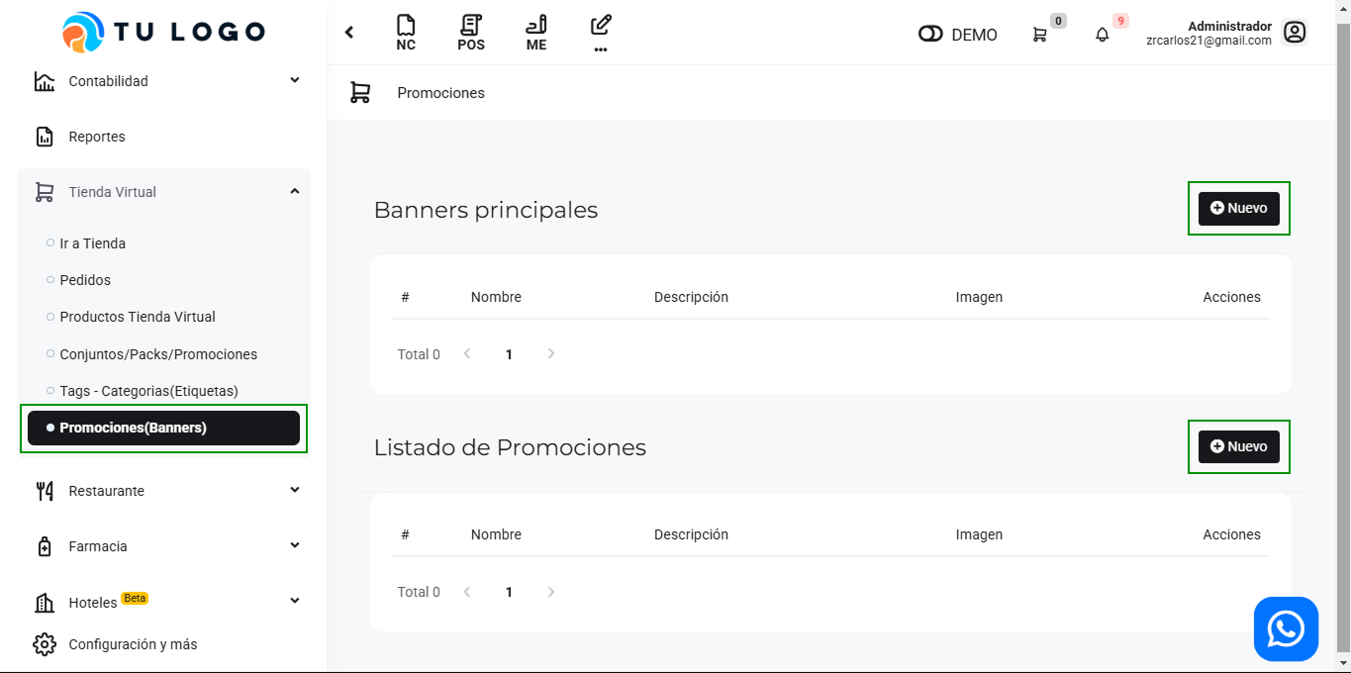Click the administrator profile avatar icon
Screen dimensions: 1351x673
click(1295, 33)
